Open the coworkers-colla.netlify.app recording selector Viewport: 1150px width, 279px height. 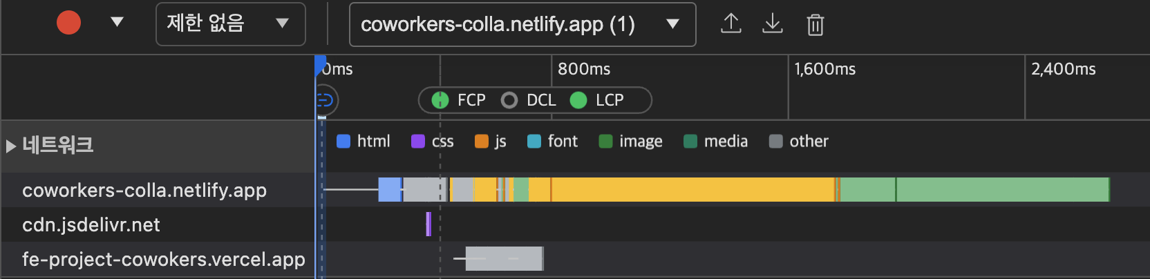click(522, 24)
